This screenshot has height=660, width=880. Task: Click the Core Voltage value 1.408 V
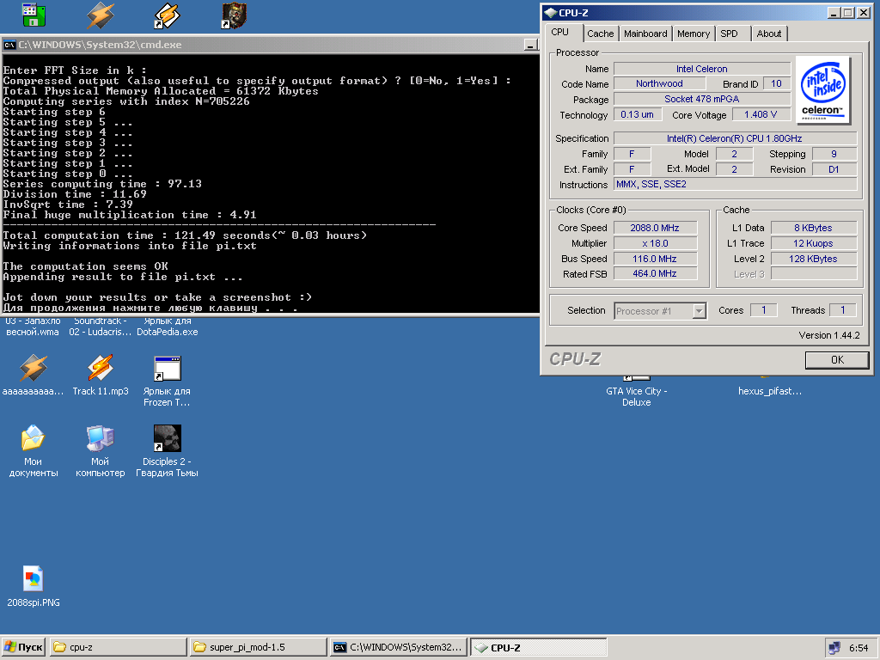coord(761,114)
